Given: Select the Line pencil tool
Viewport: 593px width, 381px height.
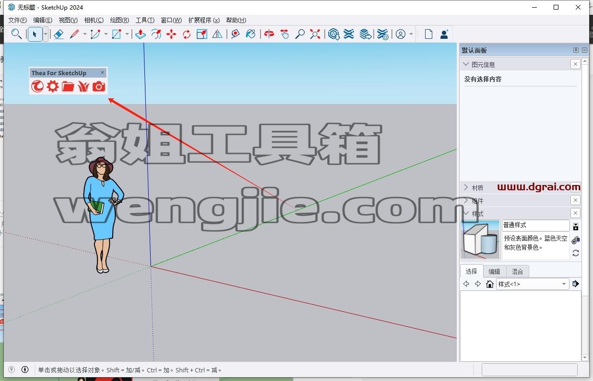Looking at the screenshot, I should tap(74, 34).
